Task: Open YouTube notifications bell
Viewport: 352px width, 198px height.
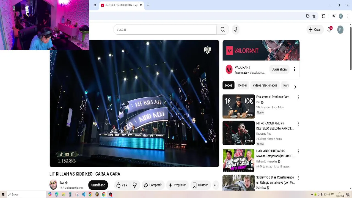Action: 329,29
